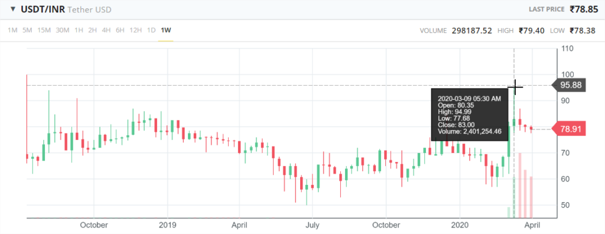Choose the 2H chart interval

[x=92, y=30]
